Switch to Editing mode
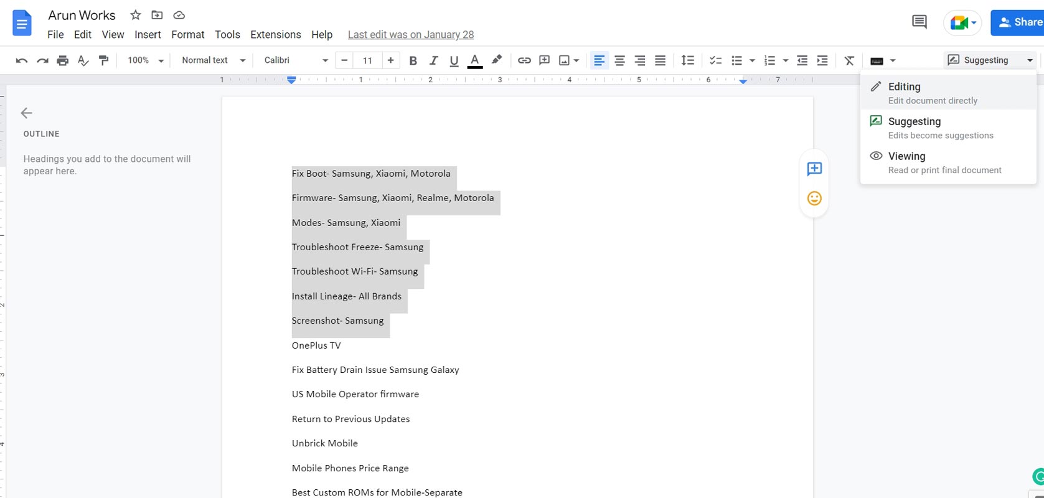Screen dimensions: 1044x498 [x=948, y=93]
